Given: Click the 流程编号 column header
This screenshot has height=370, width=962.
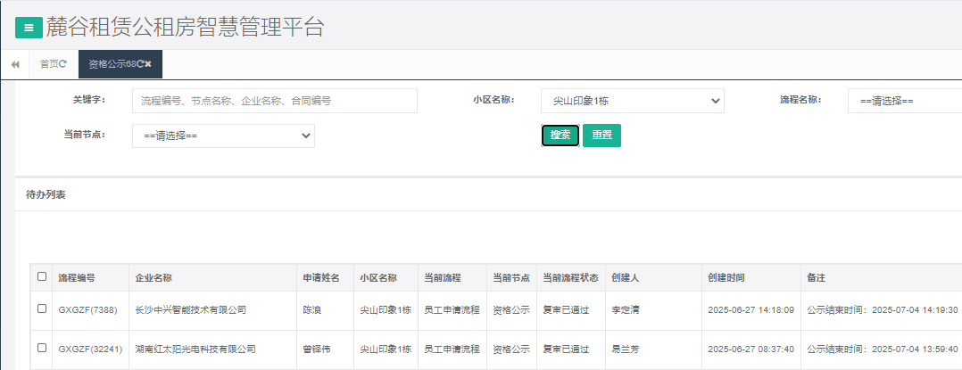Looking at the screenshot, I should point(77,277).
